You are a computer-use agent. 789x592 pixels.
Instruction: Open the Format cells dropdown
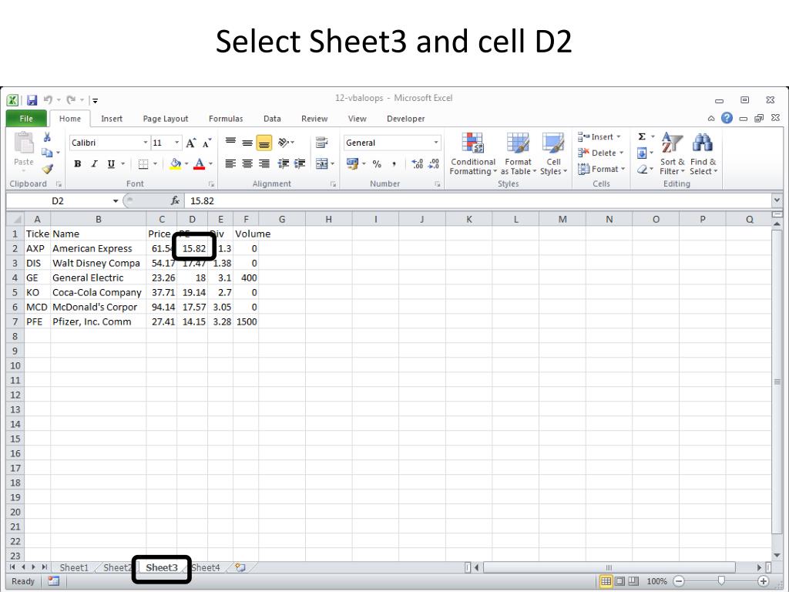tap(623, 169)
